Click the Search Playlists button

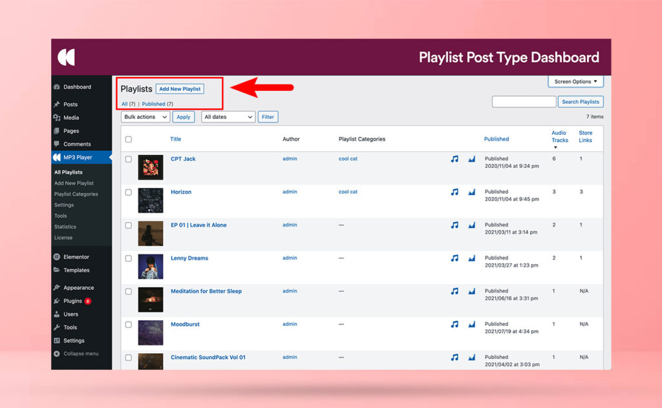(x=580, y=101)
